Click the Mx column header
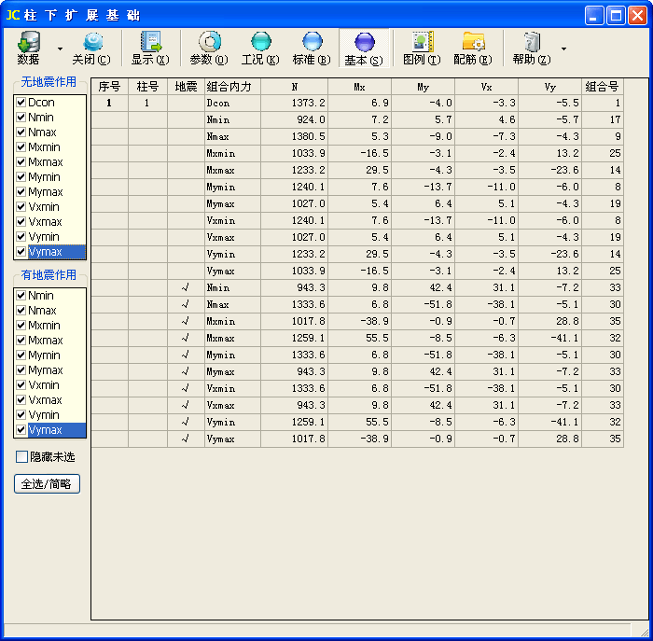653x641 pixels. tap(359, 87)
